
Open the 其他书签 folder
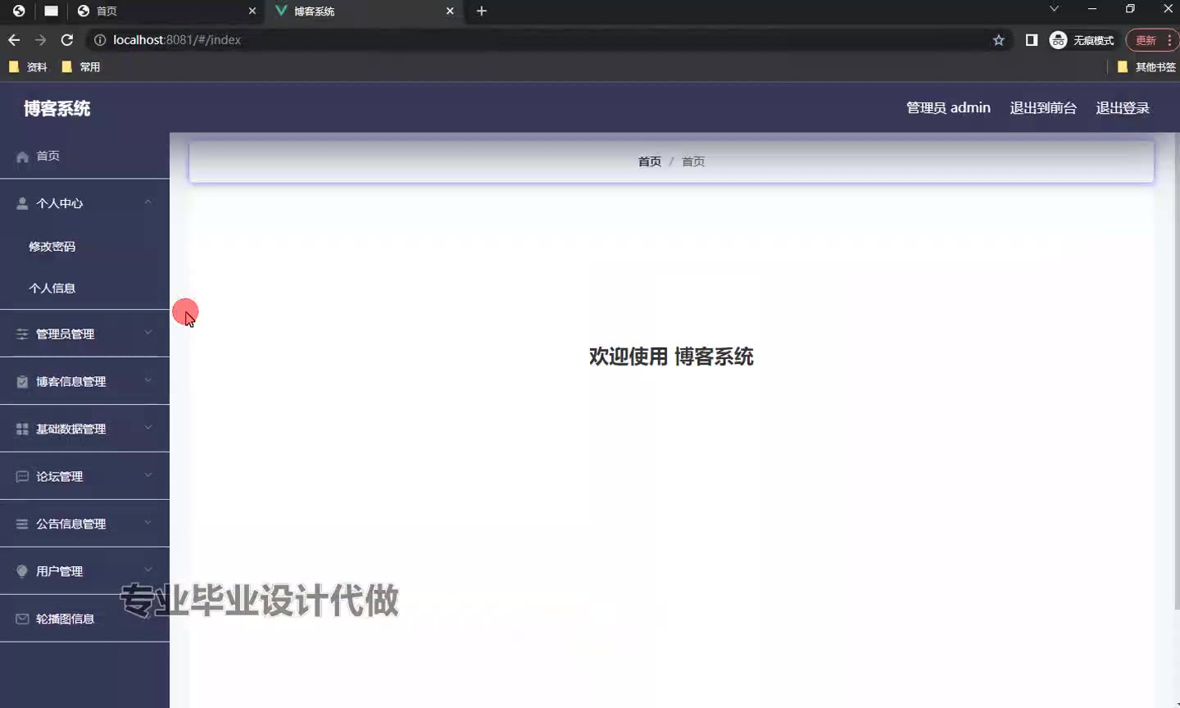pos(1146,67)
